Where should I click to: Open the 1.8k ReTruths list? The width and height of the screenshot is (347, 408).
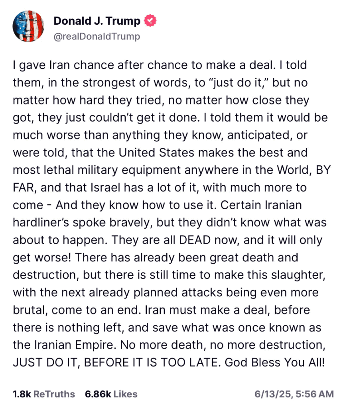(44, 394)
